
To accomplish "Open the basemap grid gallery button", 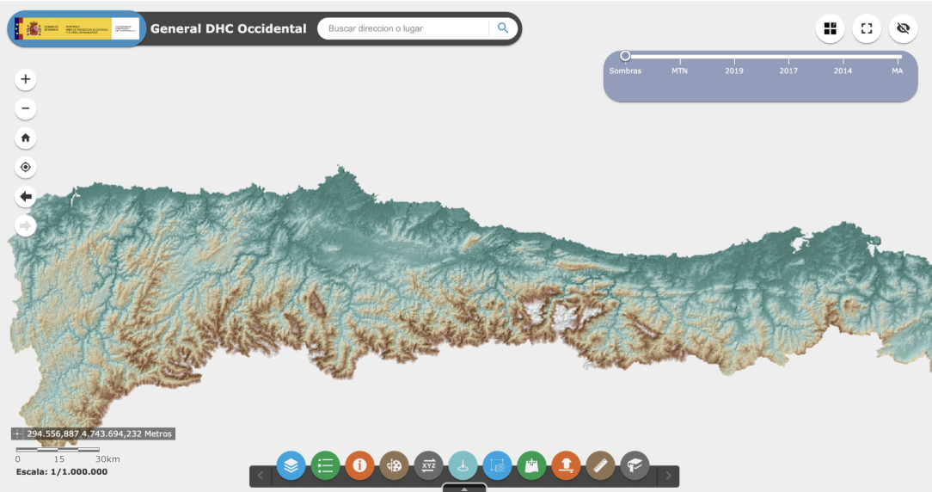I will (x=830, y=28).
